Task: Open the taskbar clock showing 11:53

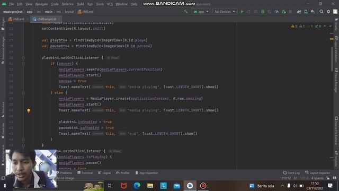Action: [x=315, y=186]
